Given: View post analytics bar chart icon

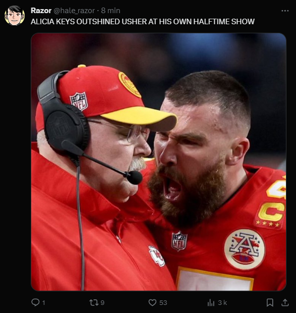Looking at the screenshot, I should pyautogui.click(x=211, y=302).
